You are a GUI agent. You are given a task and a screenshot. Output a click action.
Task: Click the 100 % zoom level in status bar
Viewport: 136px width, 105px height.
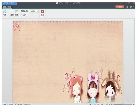[108, 104]
